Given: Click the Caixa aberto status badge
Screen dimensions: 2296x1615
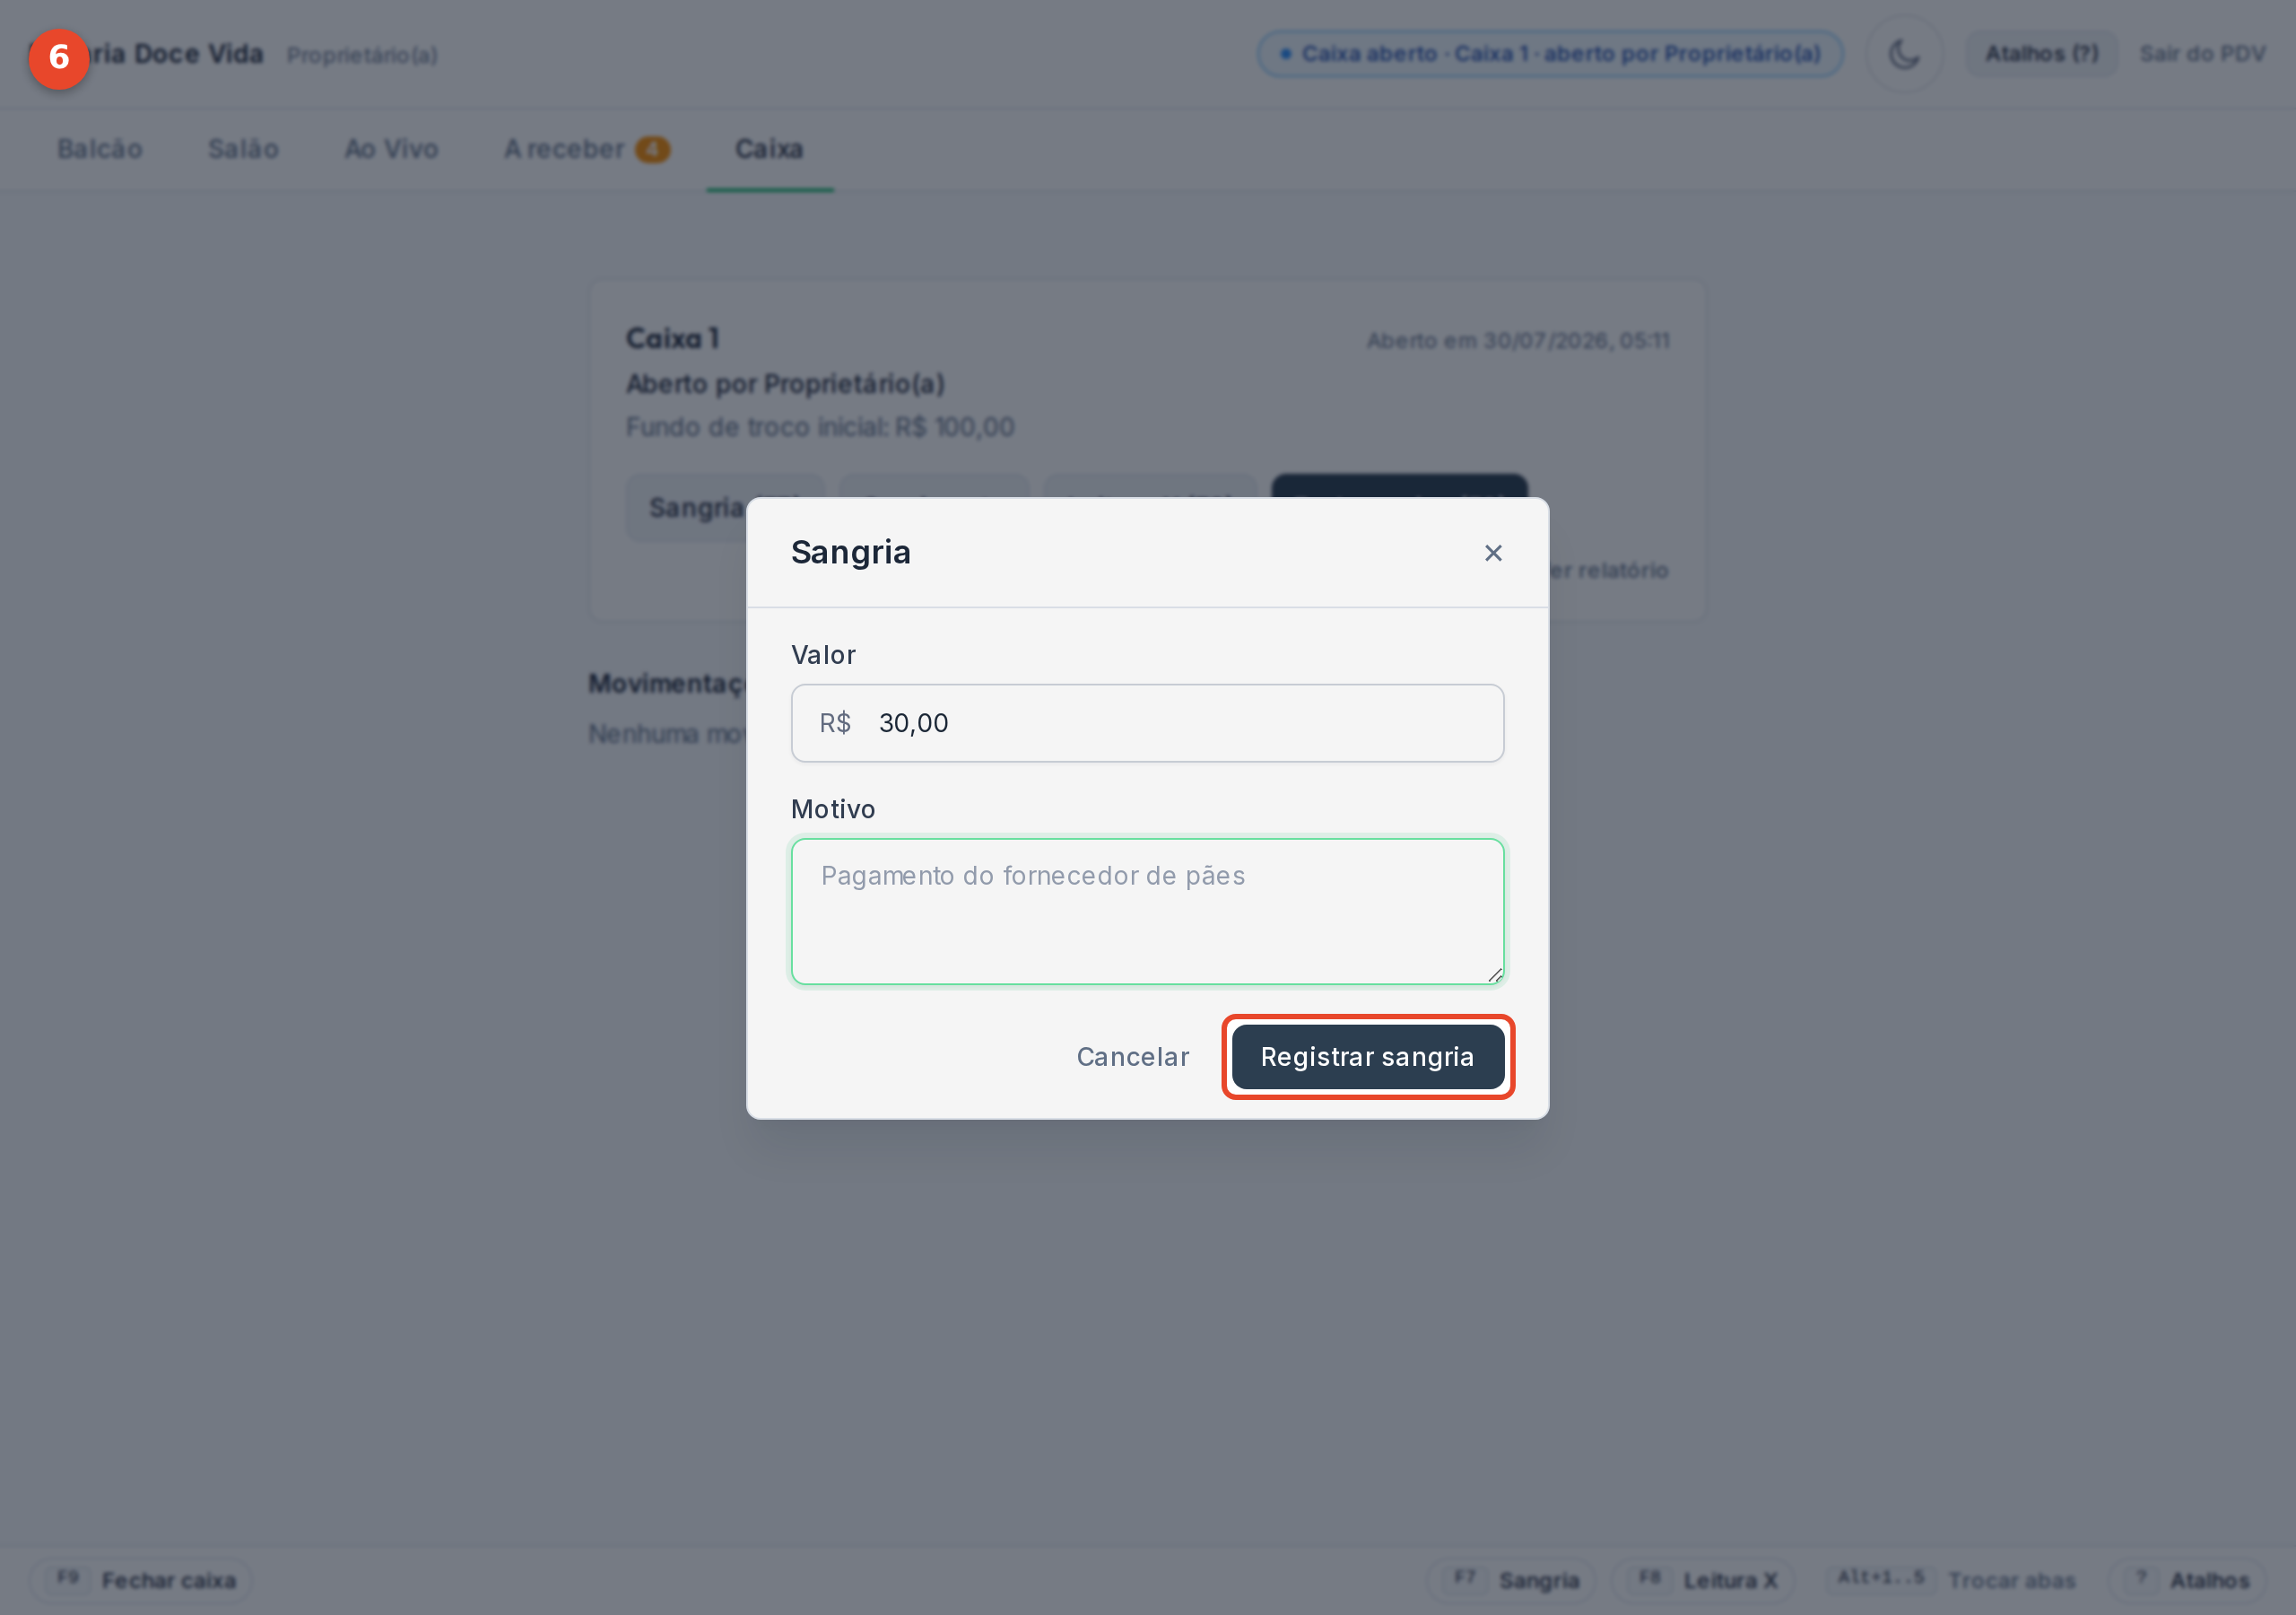Looking at the screenshot, I should (1550, 54).
